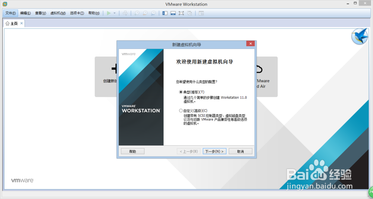The height and width of the screenshot is (199, 373).
Task: Click the 新建虚拟机向导 dialog title
Action: tap(186, 44)
